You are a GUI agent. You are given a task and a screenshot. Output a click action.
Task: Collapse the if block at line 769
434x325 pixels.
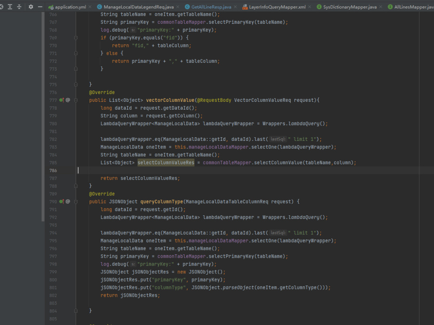[x=76, y=38]
